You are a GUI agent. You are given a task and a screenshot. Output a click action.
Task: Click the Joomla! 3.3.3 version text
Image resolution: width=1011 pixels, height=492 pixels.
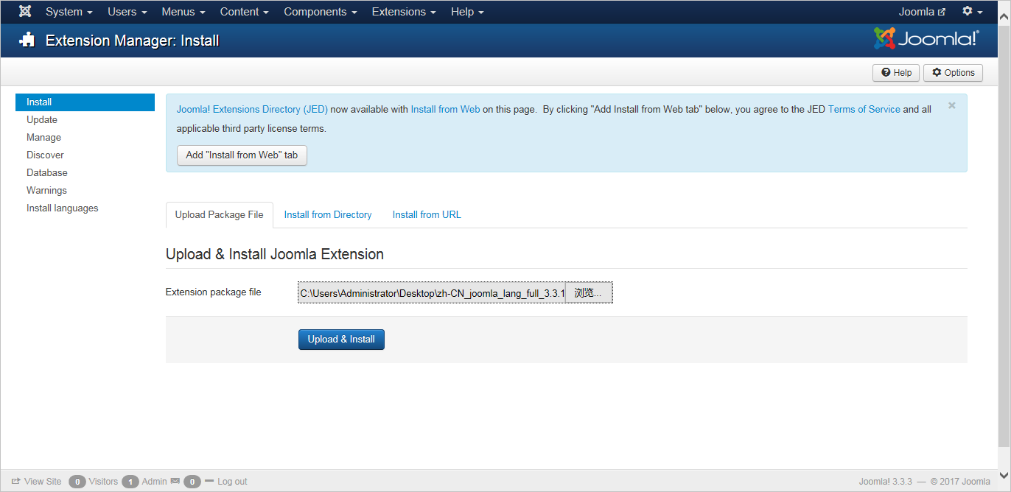point(885,482)
